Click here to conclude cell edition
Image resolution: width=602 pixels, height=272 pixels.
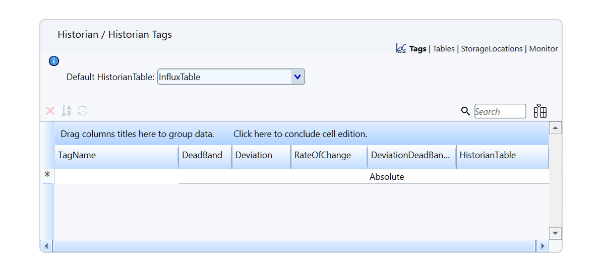300,134
